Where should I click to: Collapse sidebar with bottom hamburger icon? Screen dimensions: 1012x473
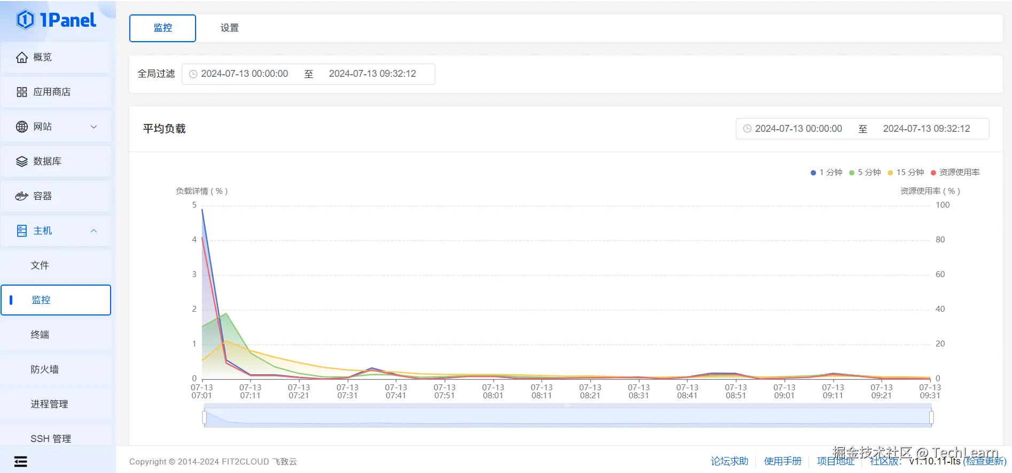click(x=20, y=461)
